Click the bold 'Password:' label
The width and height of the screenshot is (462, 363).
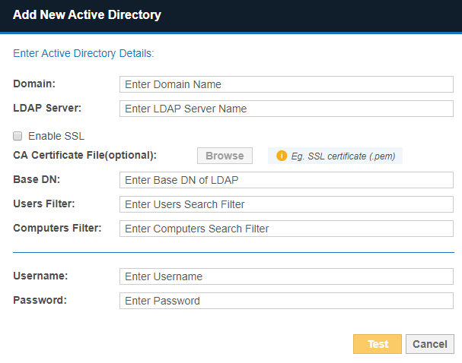(40, 299)
